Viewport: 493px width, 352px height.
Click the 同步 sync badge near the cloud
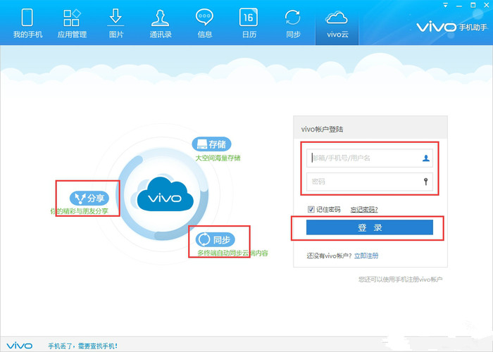tap(216, 239)
